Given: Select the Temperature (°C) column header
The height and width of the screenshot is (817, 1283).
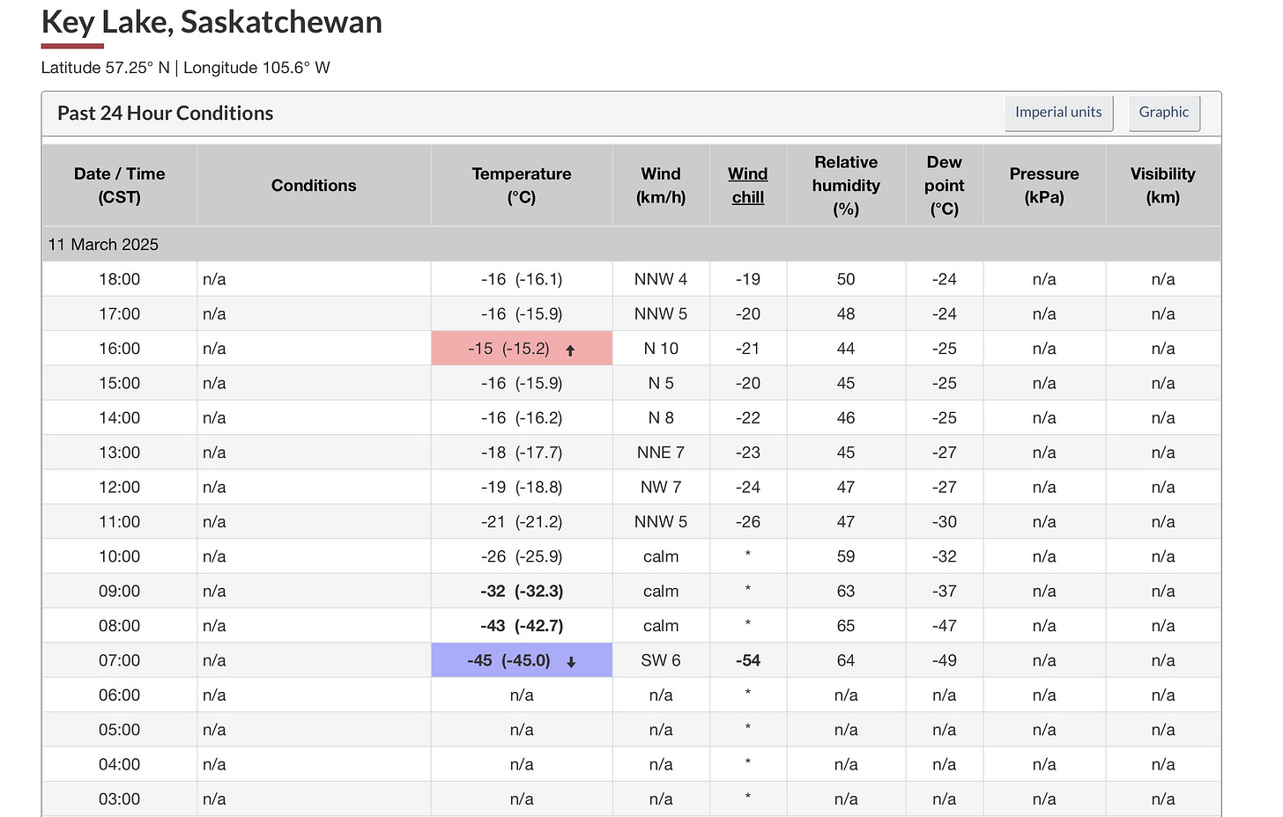Looking at the screenshot, I should coord(522,186).
